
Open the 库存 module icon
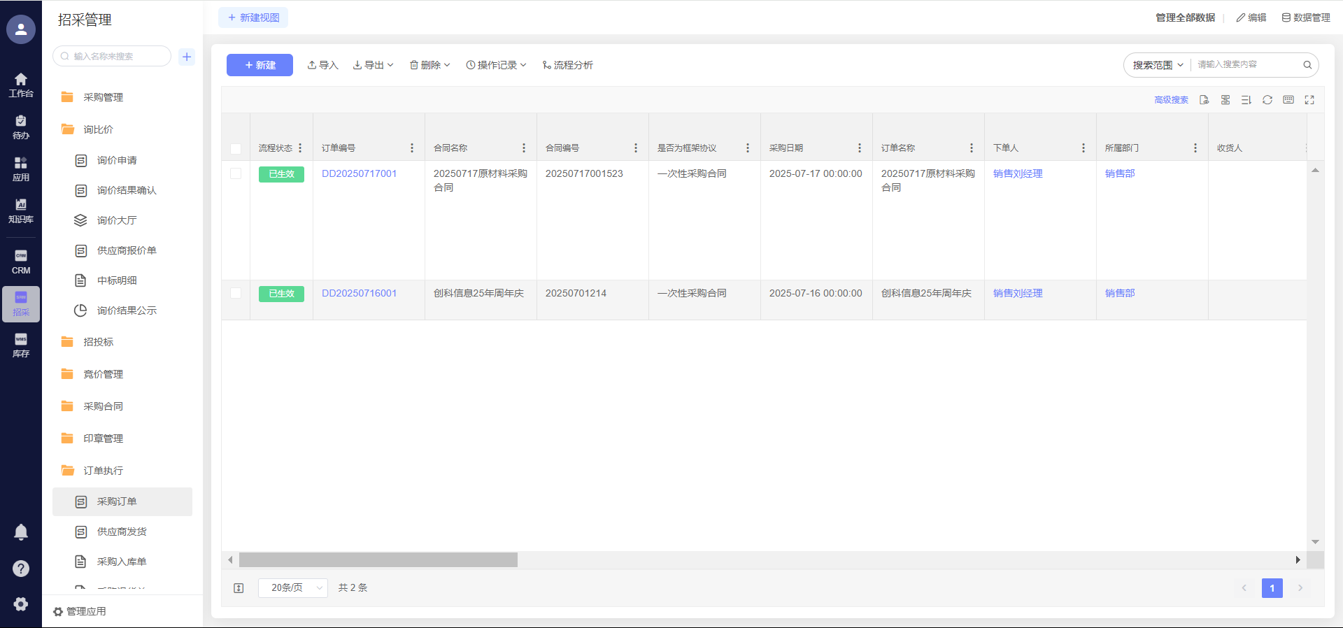click(21, 345)
